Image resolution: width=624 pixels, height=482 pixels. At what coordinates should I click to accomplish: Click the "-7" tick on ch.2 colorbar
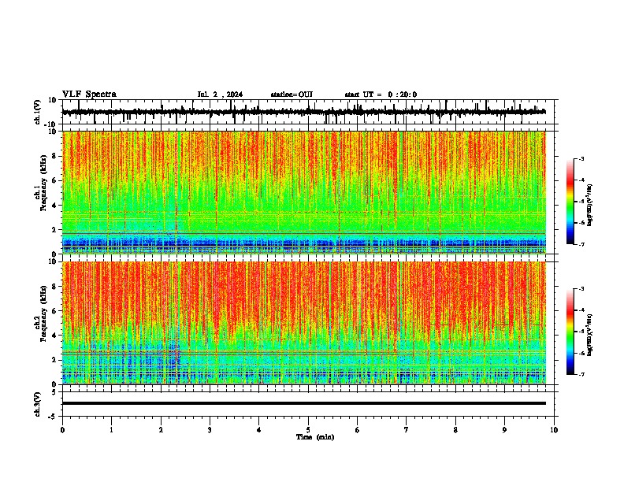[581, 374]
